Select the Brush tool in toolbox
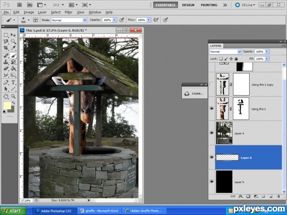Viewport: 287px width, 215px height. tap(13, 55)
